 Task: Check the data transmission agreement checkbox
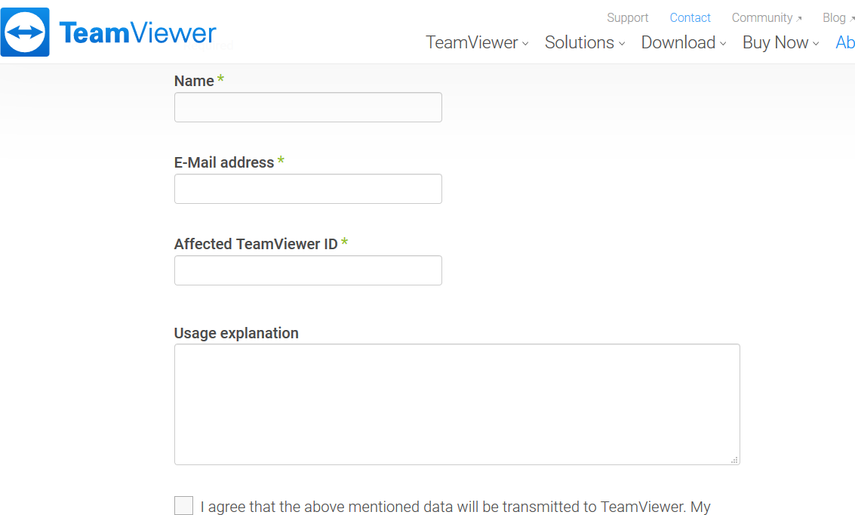tap(184, 506)
